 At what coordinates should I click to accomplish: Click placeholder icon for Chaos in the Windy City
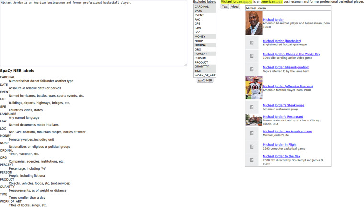(252, 56)
